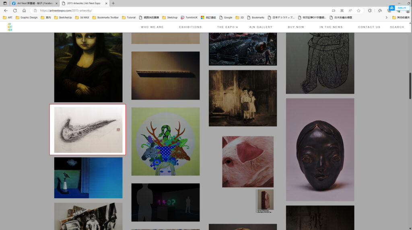Go to the browser home page

pos(24,10)
